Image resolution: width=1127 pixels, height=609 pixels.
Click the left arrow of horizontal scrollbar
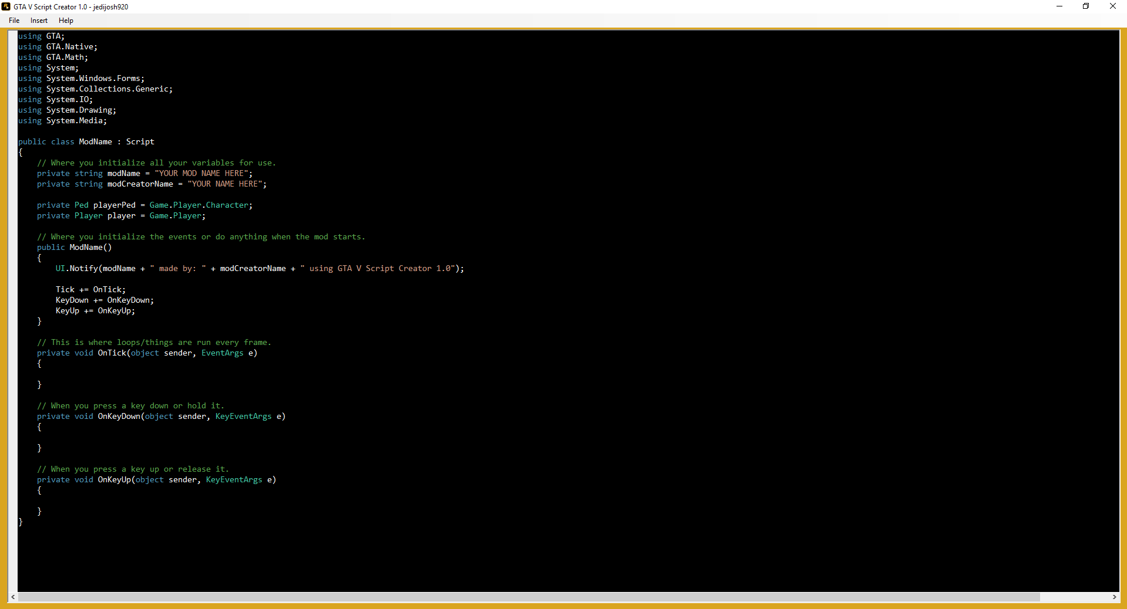13,597
